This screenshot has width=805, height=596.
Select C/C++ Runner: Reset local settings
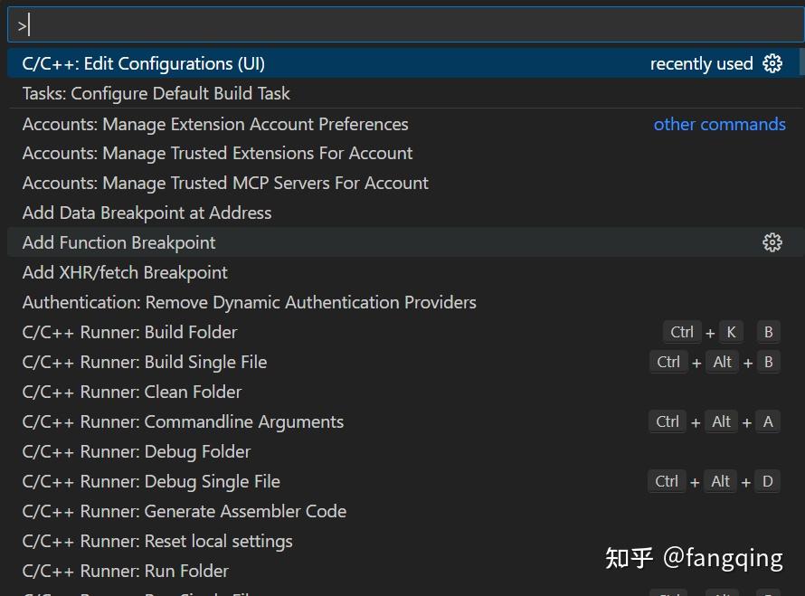pyautogui.click(x=403, y=541)
